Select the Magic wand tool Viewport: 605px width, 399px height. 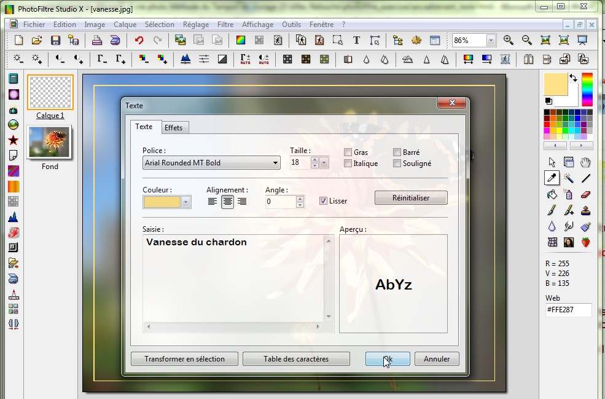pyautogui.click(x=569, y=178)
